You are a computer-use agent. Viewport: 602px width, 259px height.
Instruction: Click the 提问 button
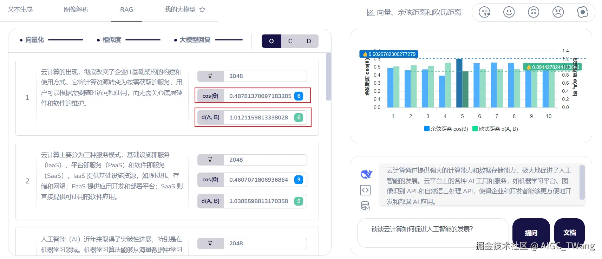coord(531,233)
